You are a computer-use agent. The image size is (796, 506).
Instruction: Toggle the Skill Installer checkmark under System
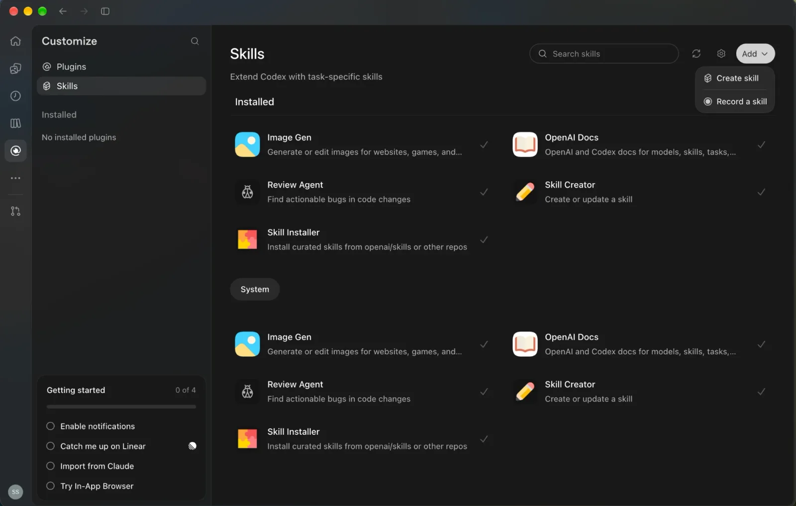tap(484, 439)
